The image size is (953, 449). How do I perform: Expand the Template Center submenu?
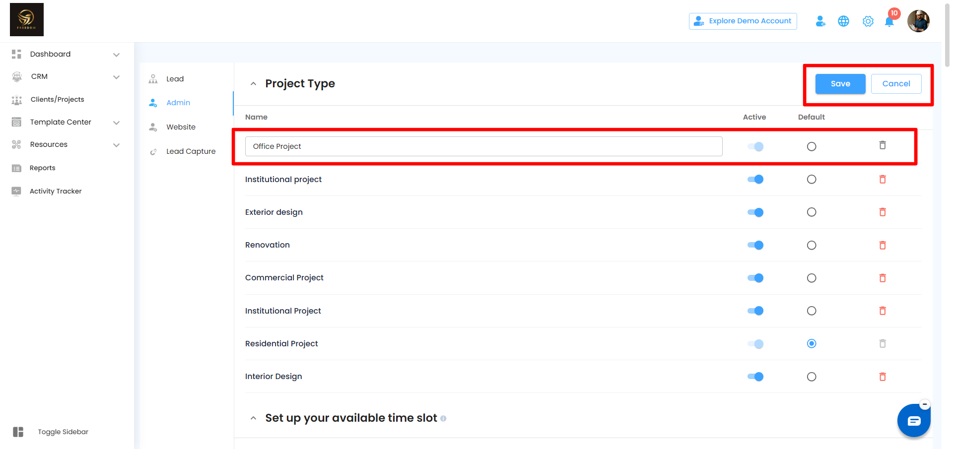click(116, 123)
